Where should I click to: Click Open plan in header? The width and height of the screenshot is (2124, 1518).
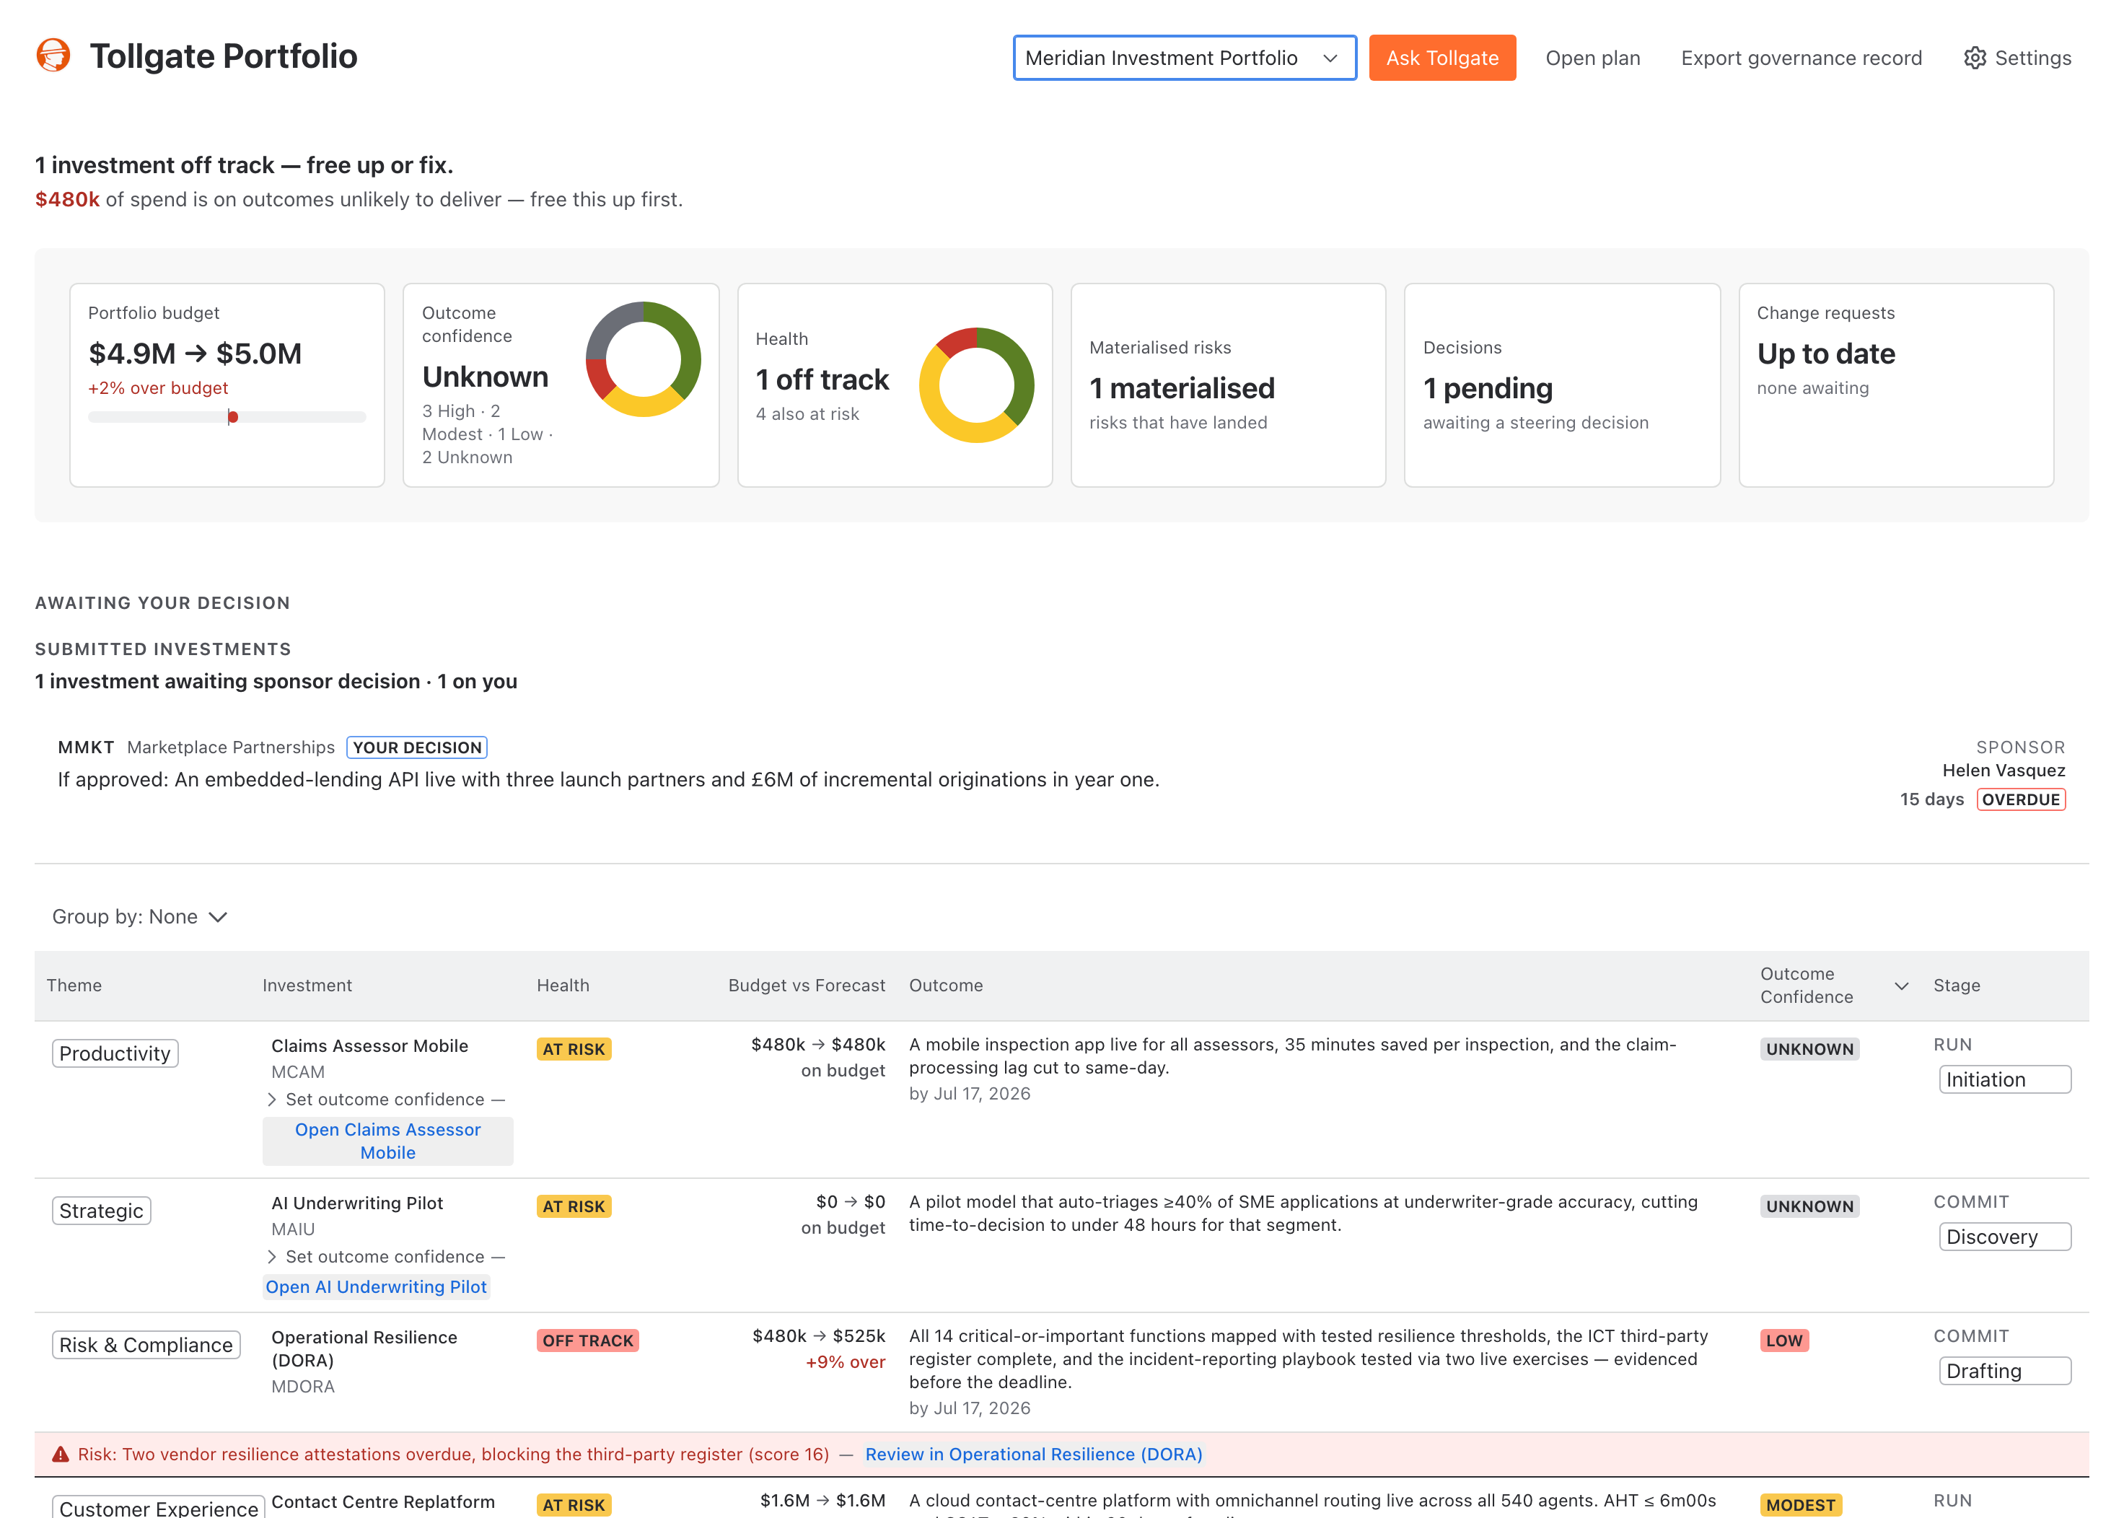tap(1592, 58)
